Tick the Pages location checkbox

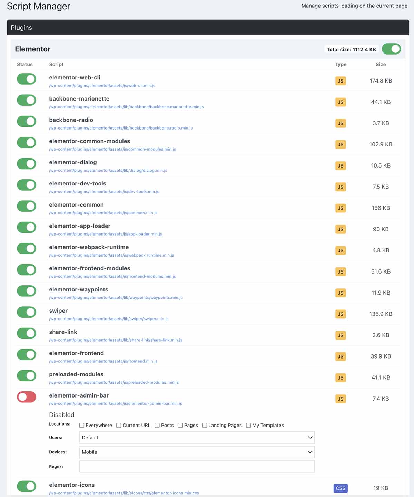[180, 426]
